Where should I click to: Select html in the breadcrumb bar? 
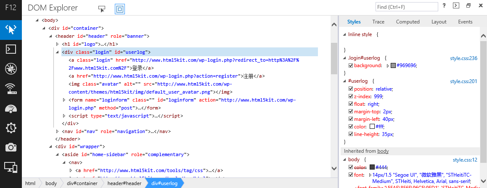(x=30, y=183)
